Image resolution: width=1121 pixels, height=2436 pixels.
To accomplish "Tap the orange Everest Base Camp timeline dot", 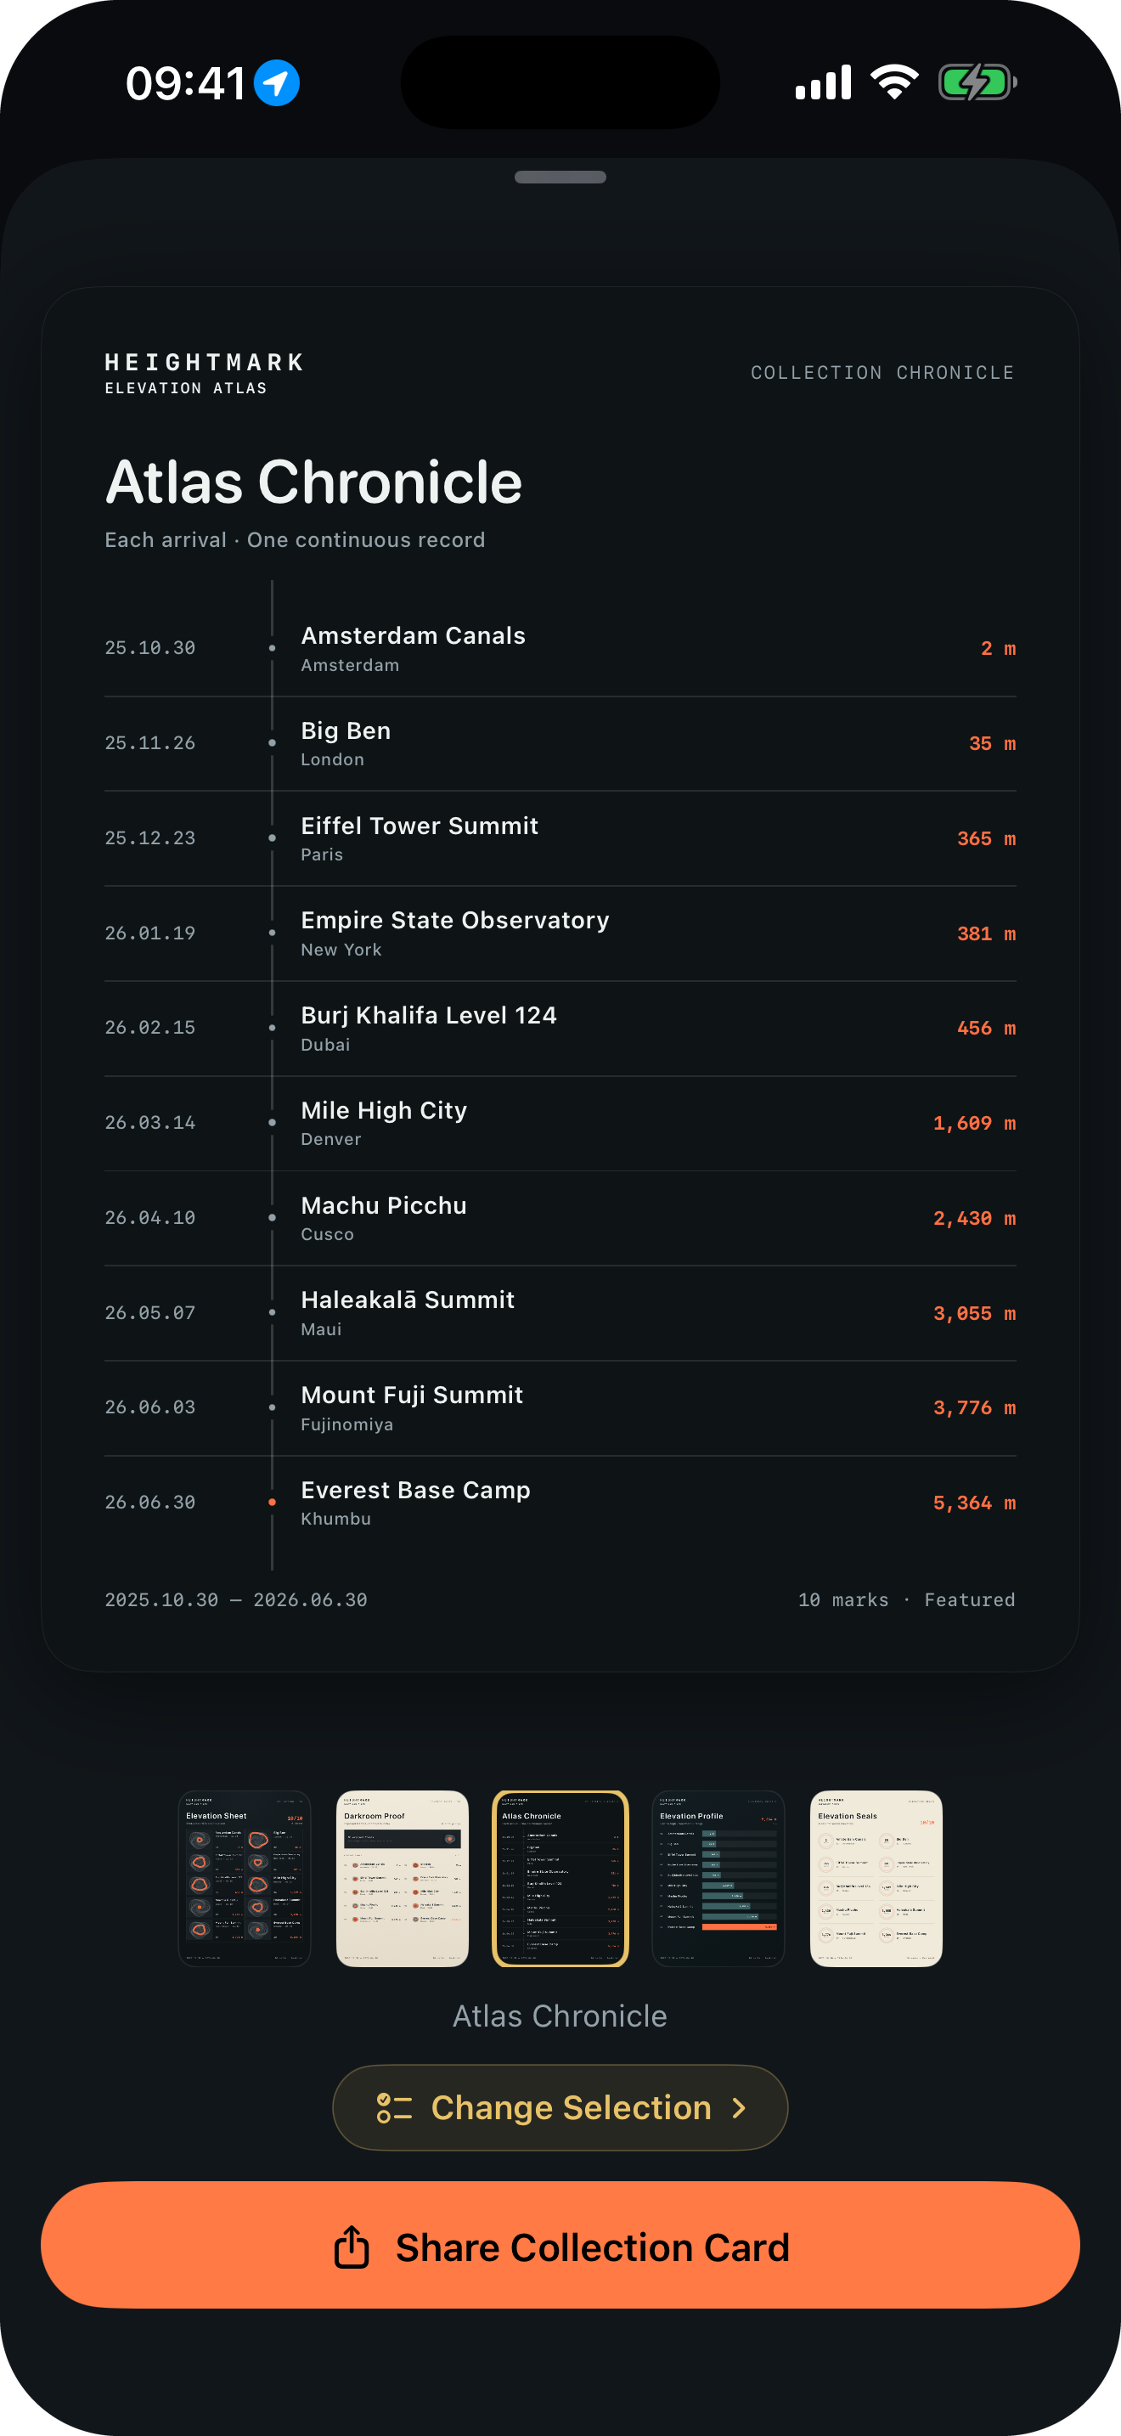I will (273, 1502).
